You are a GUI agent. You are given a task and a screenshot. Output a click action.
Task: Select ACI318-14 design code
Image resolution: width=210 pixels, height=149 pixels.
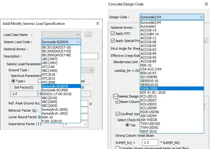point(172,30)
